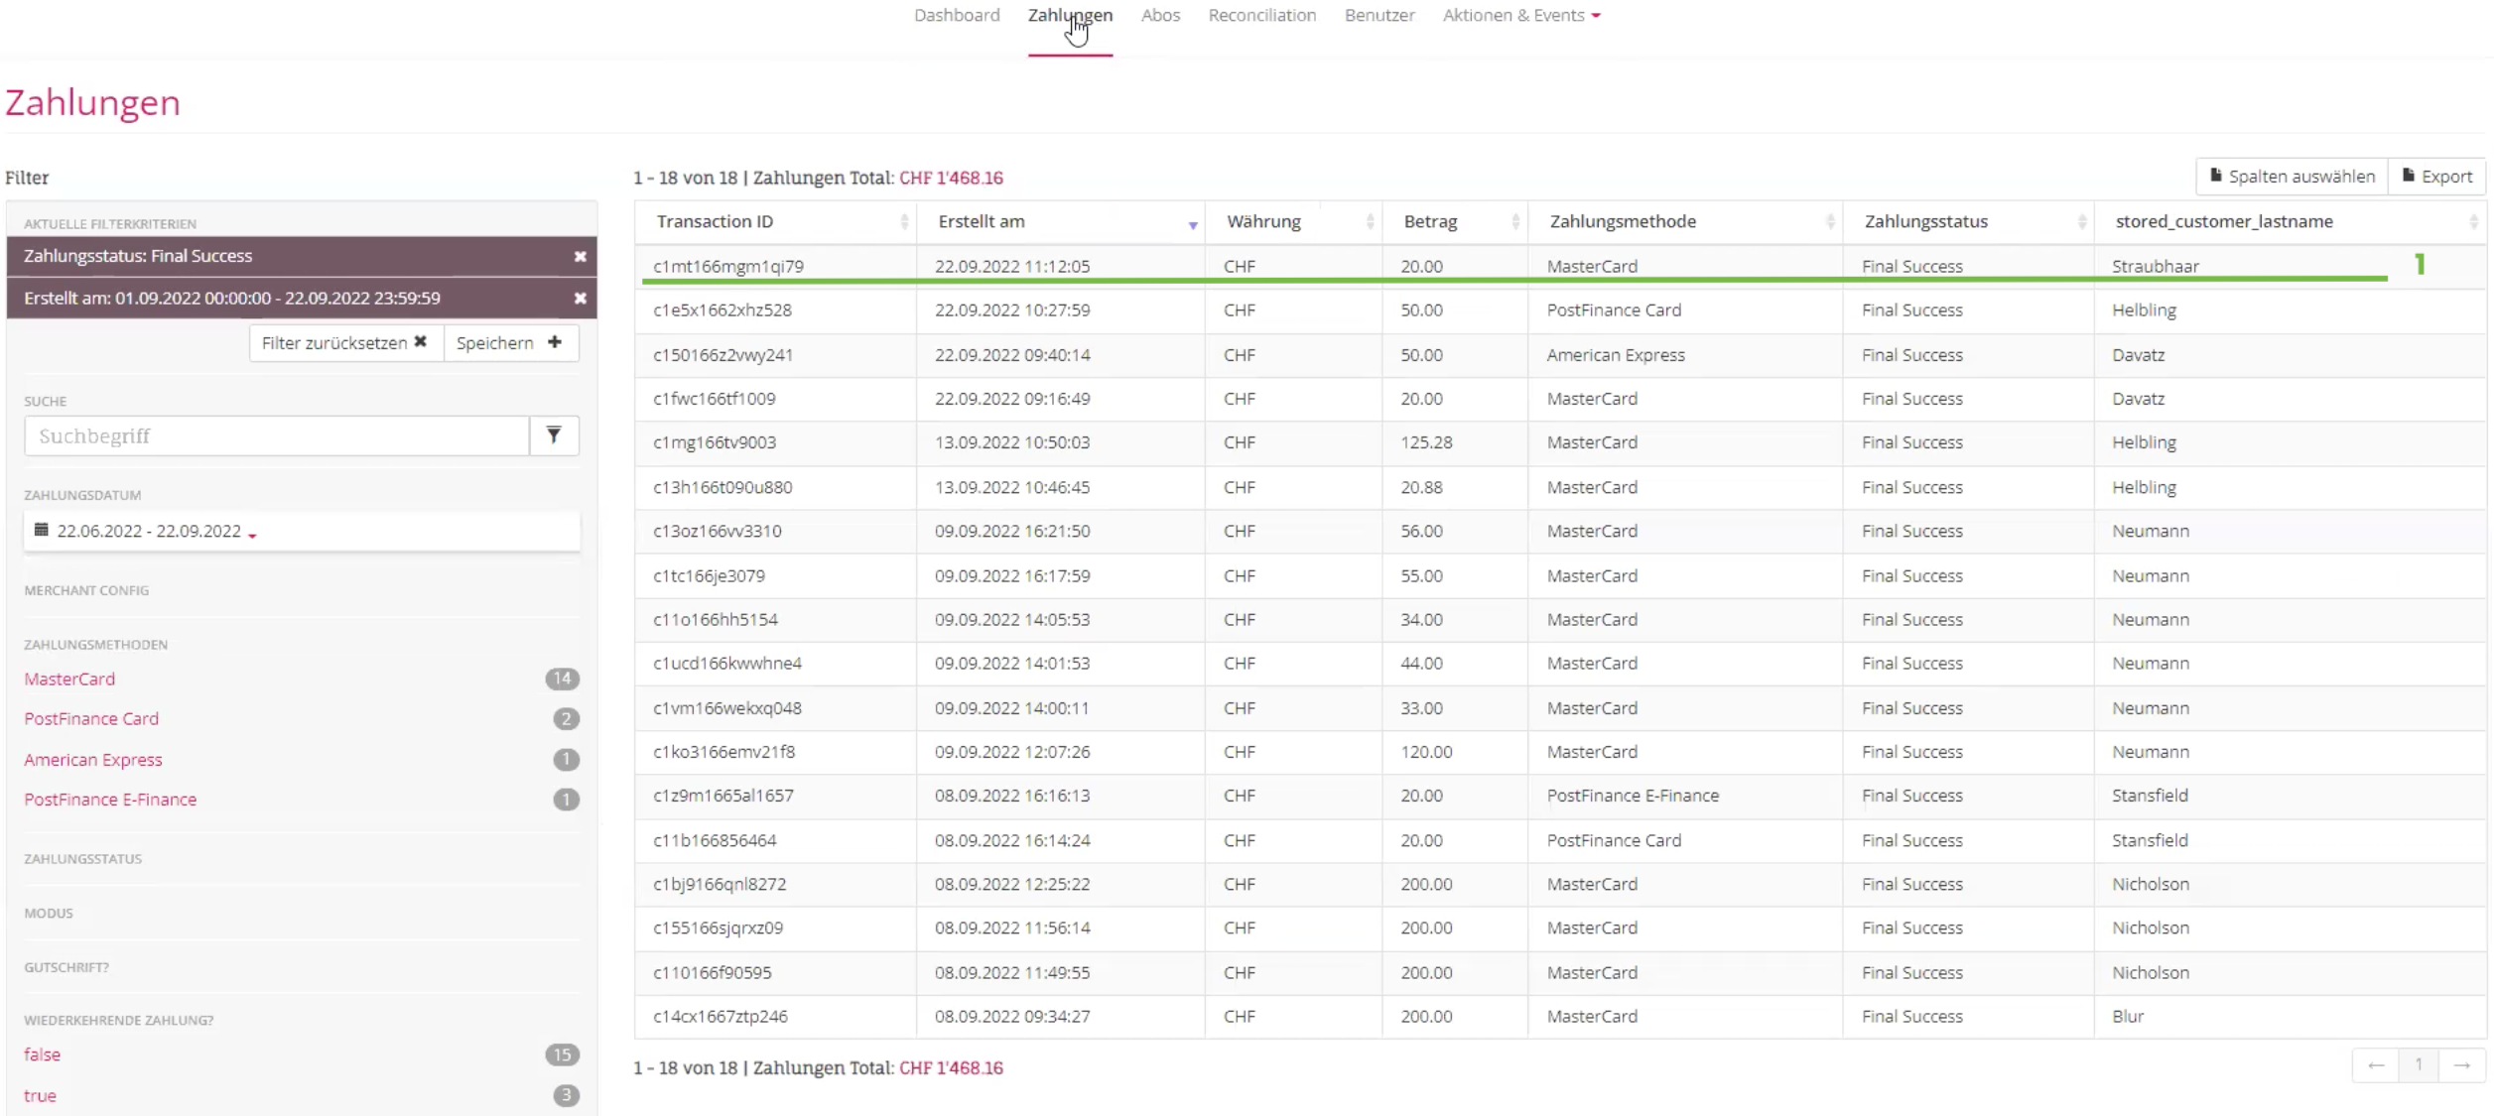Open Aktionen & Events dropdown menu
The image size is (2494, 1116).
pos(1520,16)
